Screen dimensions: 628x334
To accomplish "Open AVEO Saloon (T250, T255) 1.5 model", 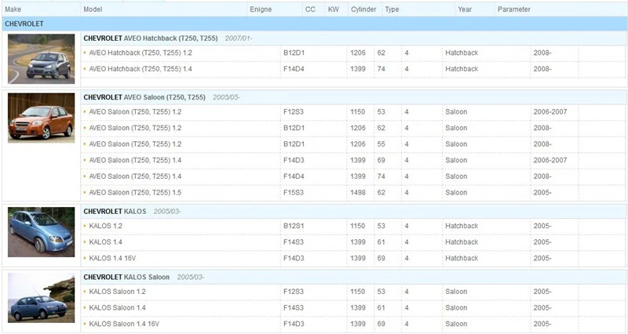I will [135, 192].
